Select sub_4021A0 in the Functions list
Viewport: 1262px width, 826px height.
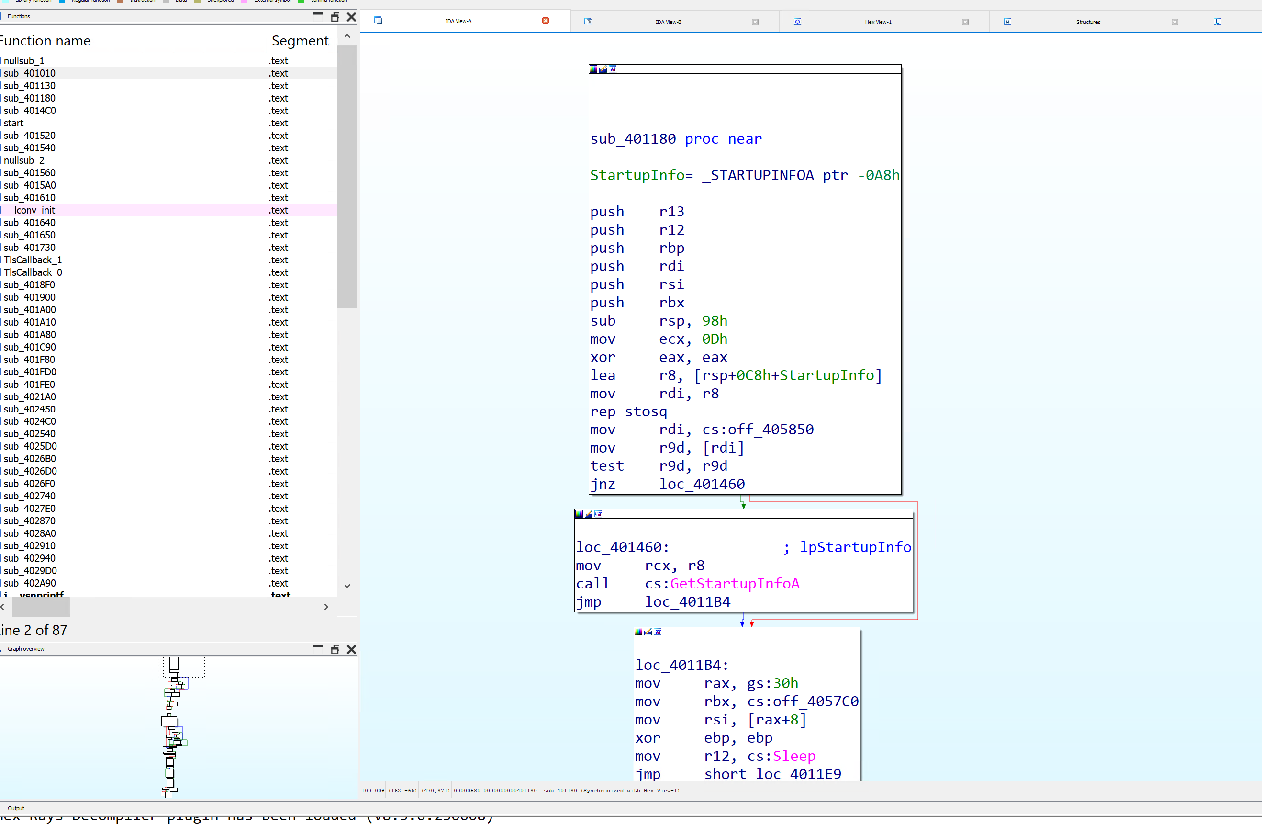pos(168,397)
